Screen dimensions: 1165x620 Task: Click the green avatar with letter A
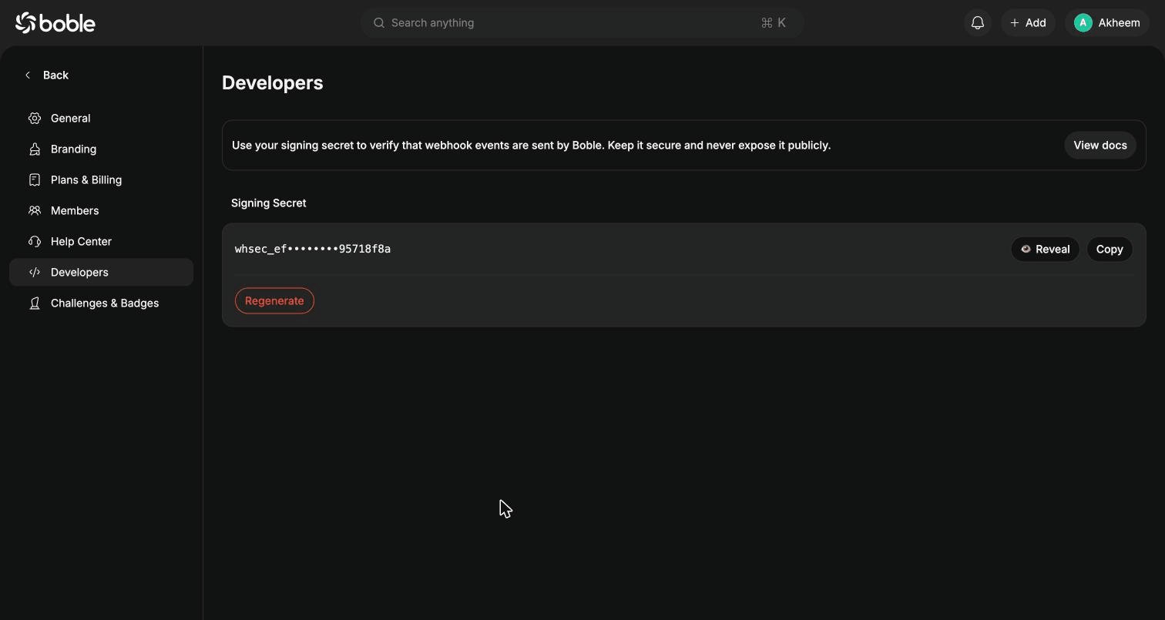[1083, 23]
